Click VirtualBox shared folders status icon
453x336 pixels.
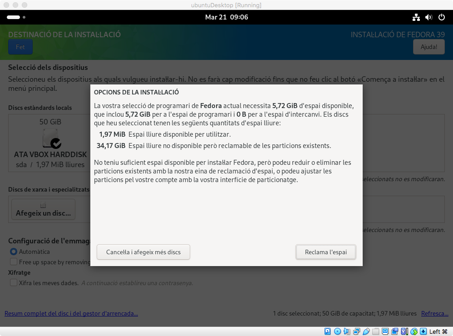(375, 331)
